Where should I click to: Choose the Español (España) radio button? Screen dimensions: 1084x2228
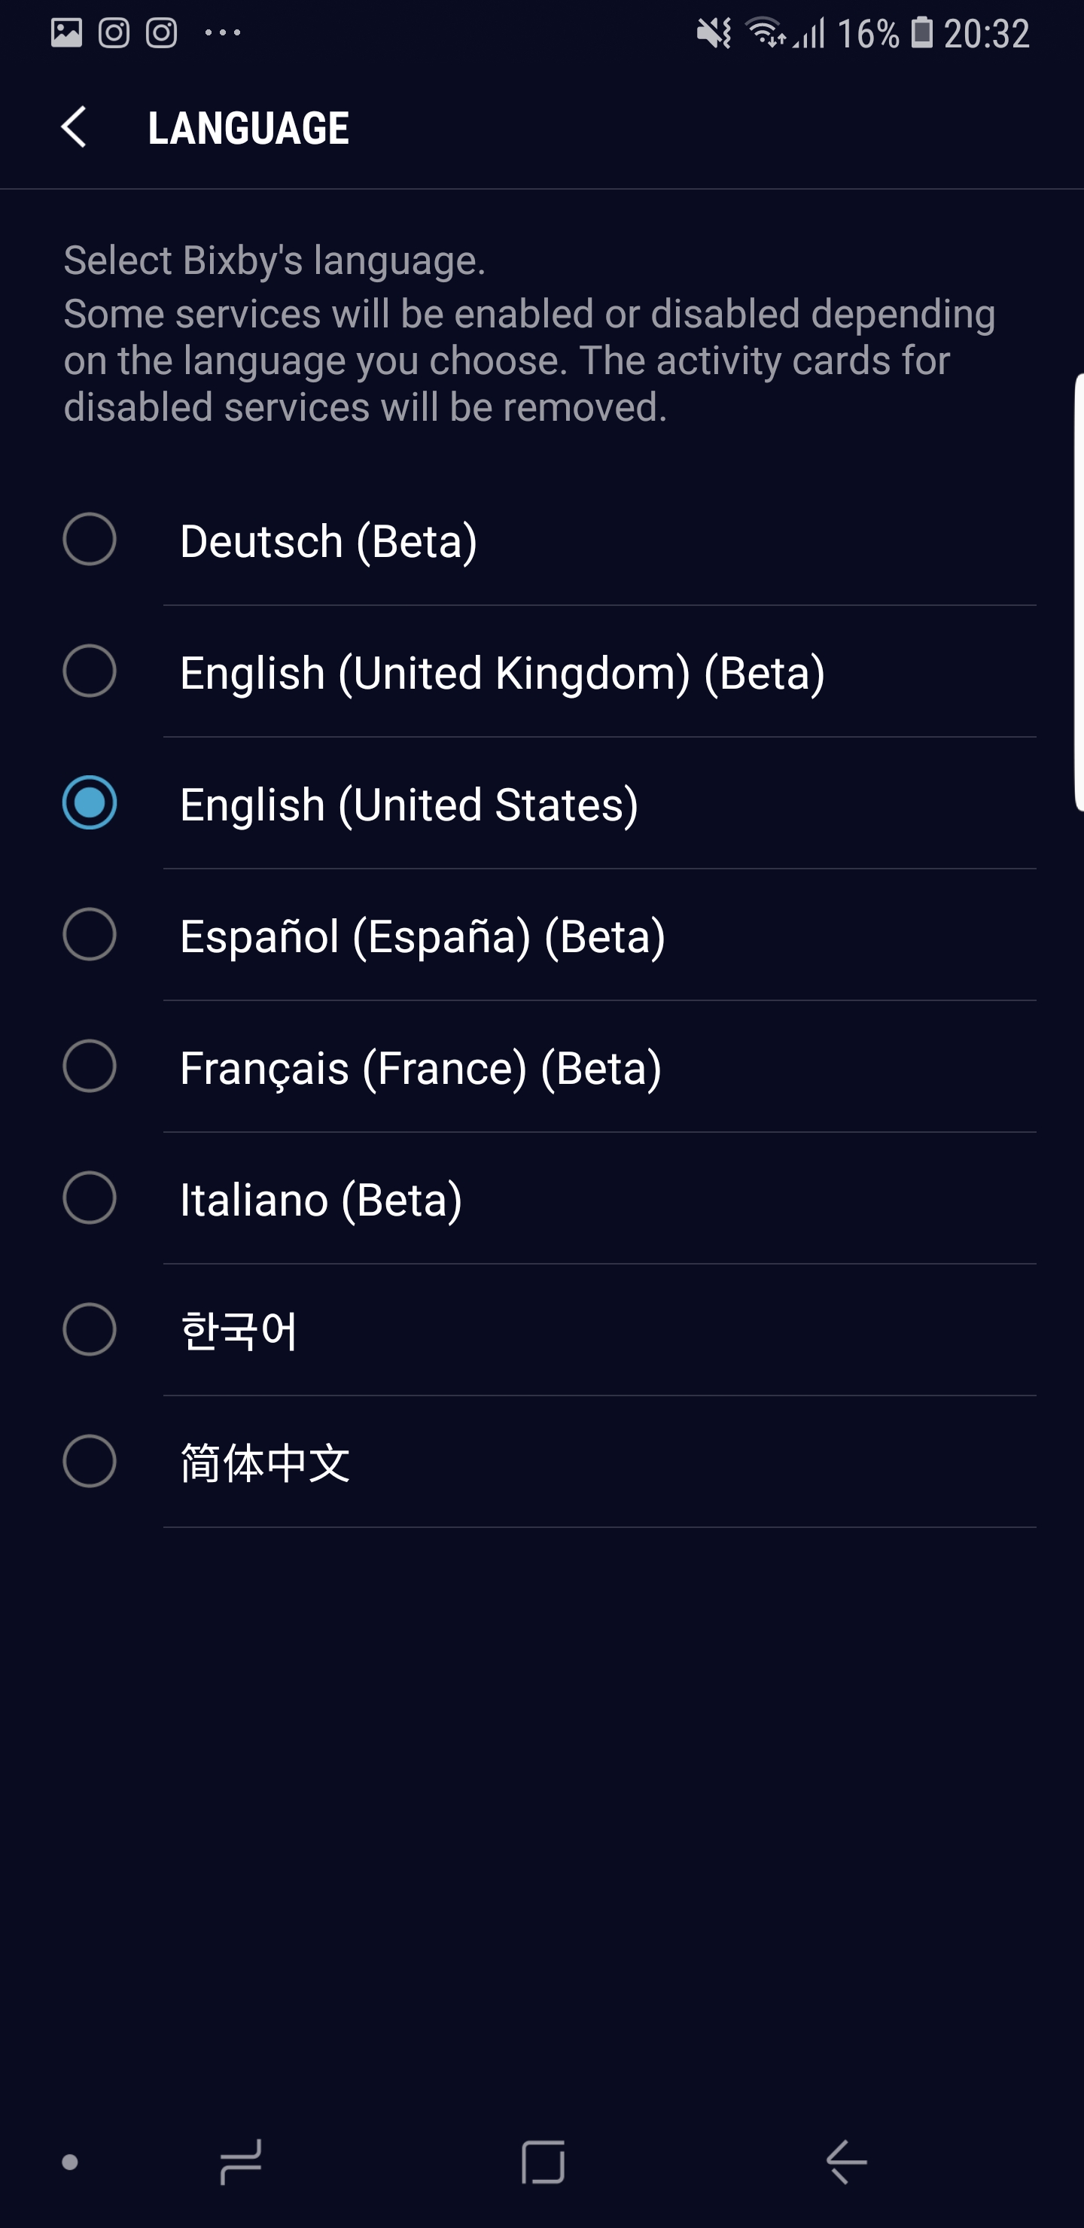click(x=90, y=935)
